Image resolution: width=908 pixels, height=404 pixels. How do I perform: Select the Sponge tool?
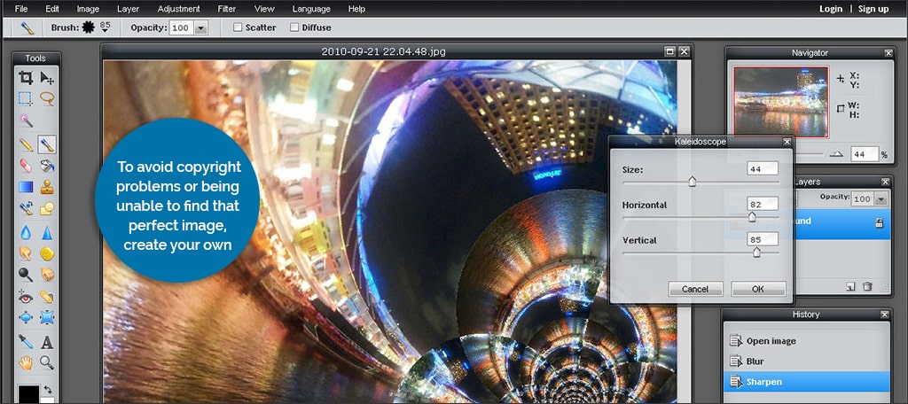tap(47, 253)
